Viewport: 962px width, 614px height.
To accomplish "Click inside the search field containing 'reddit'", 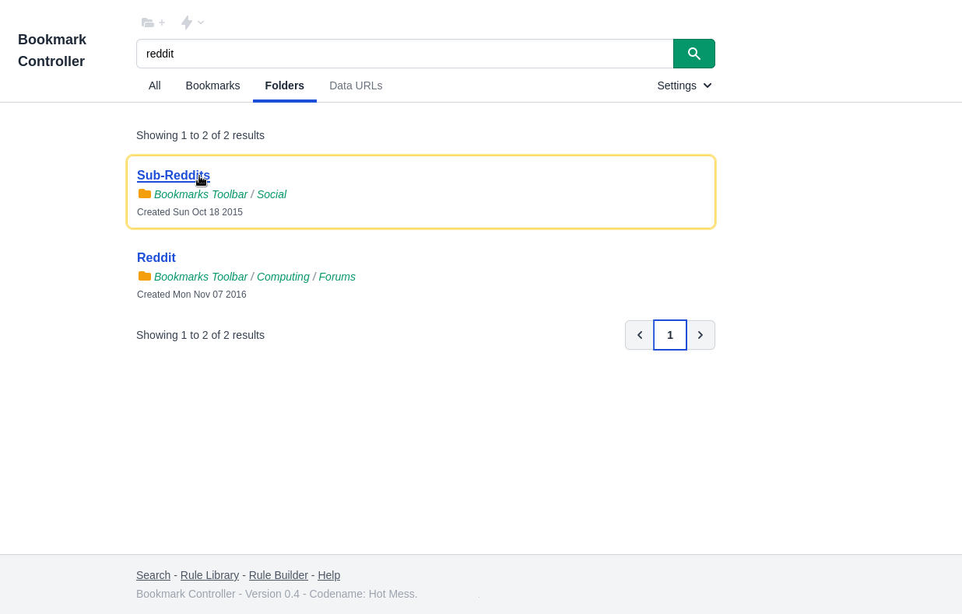I will (404, 54).
